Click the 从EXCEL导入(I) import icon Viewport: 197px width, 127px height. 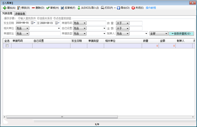tap(79, 8)
